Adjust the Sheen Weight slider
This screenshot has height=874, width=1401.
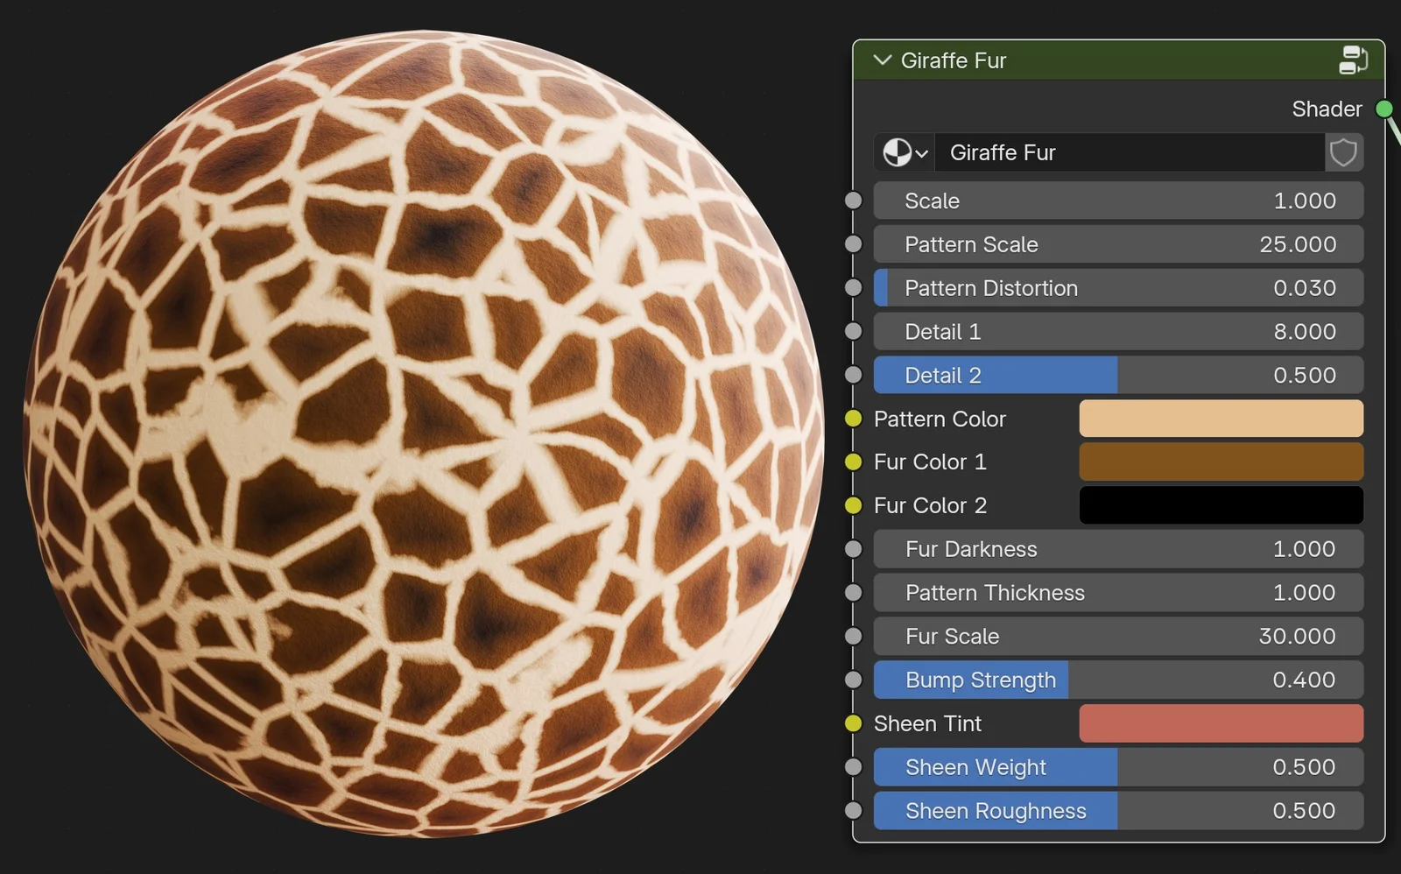point(1117,767)
